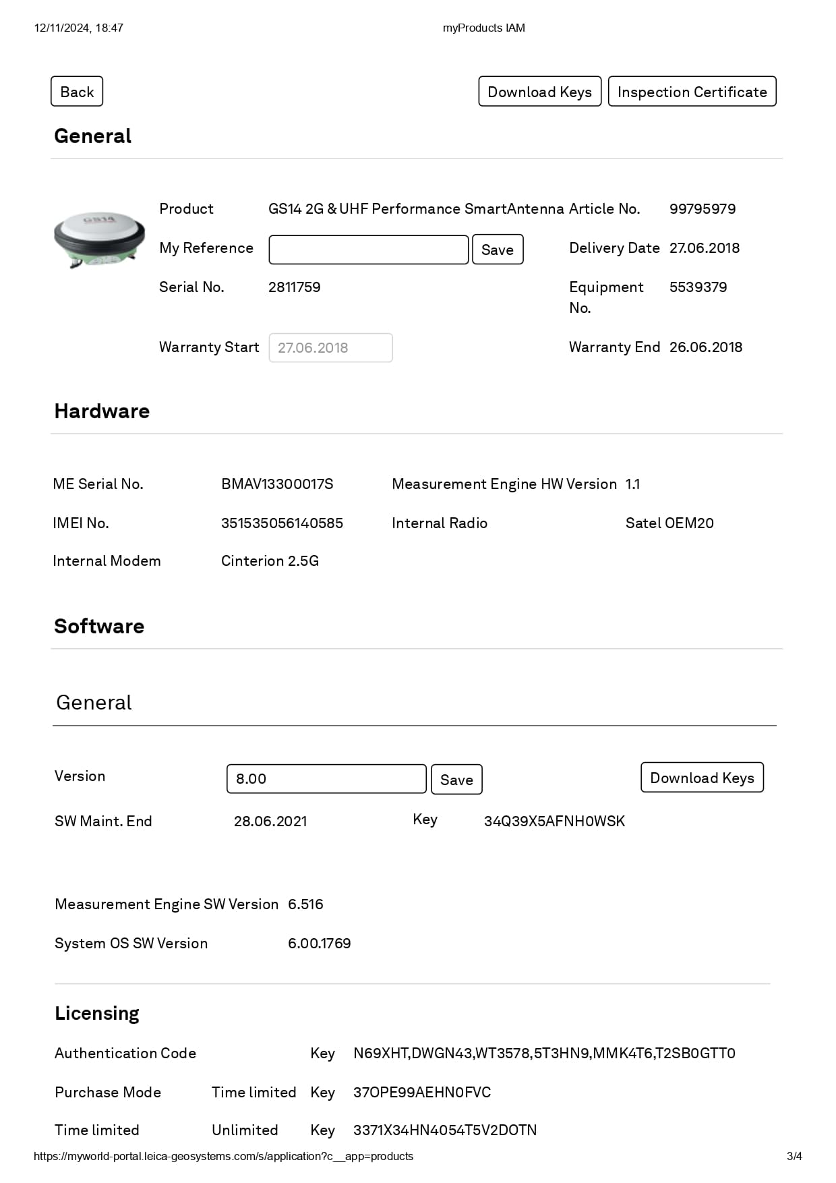This screenshot has width=836, height=1183.
Task: Focus the My Reference input field
Action: (369, 250)
